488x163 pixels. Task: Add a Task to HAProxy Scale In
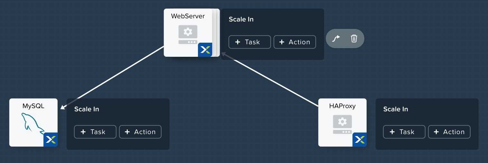pyautogui.click(x=404, y=132)
